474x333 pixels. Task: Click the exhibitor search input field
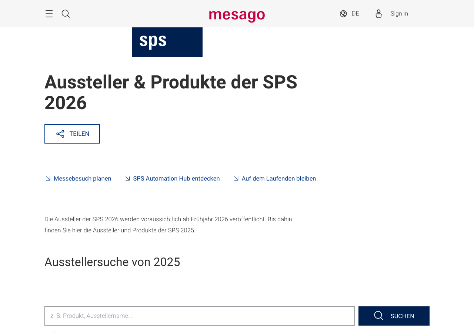point(200,316)
